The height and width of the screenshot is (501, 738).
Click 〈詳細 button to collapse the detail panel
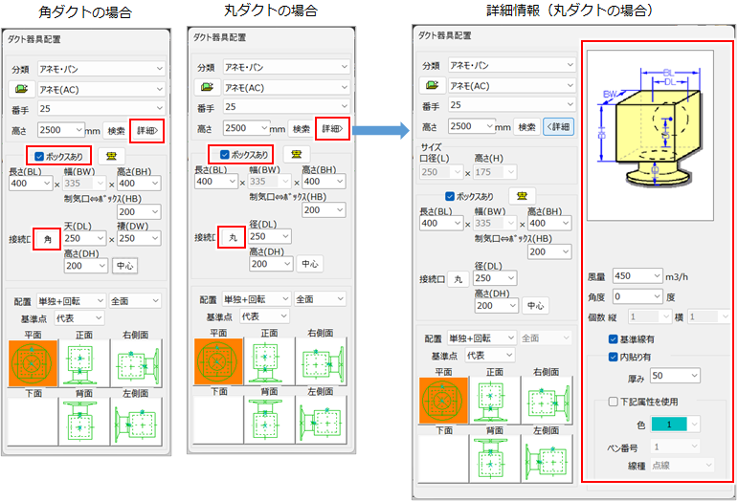[558, 126]
